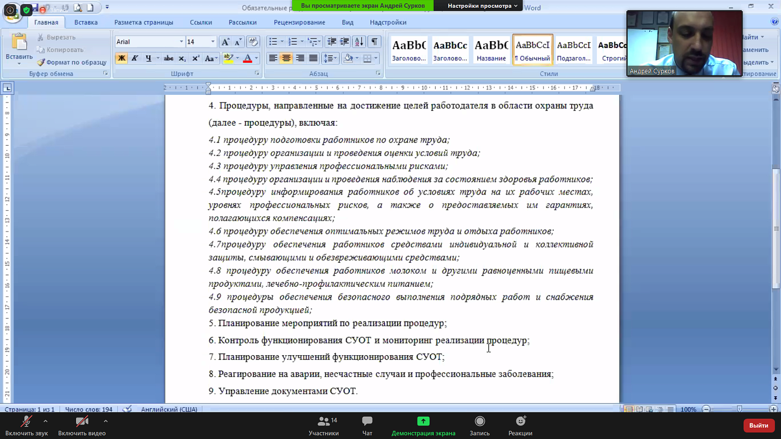Click the borders icon
The height and width of the screenshot is (439, 781).
point(368,58)
